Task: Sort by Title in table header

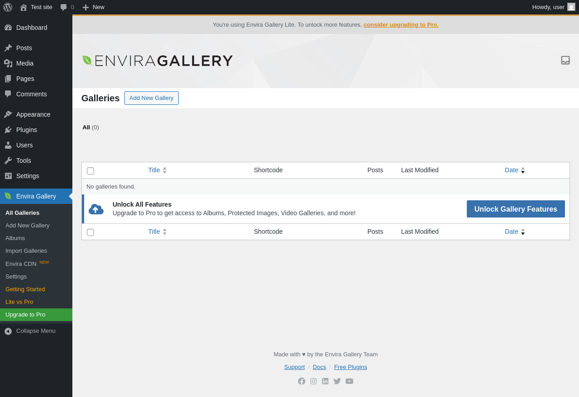Action: (157, 170)
